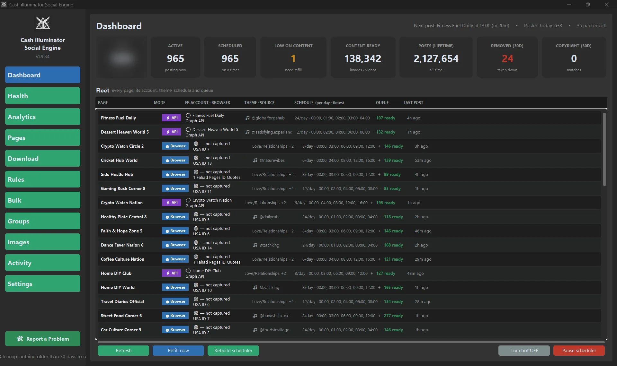Viewport: 617px width, 366px height.
Task: Click the Refresh button
Action: pyautogui.click(x=123, y=351)
